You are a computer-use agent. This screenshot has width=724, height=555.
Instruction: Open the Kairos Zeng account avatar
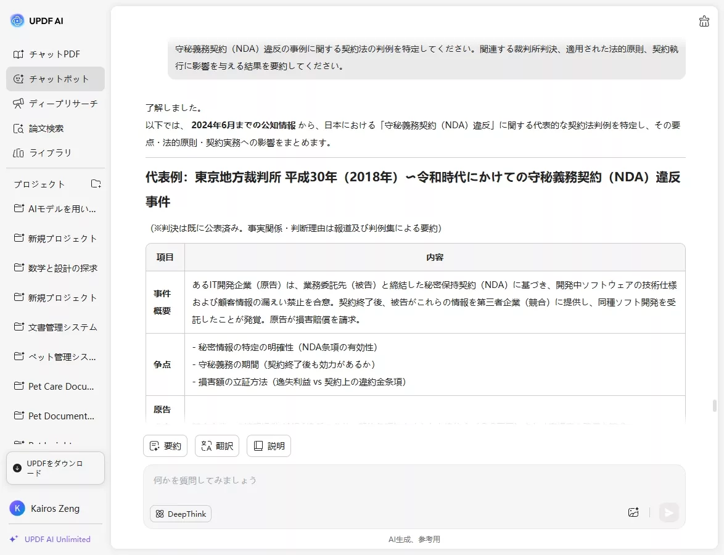17,508
